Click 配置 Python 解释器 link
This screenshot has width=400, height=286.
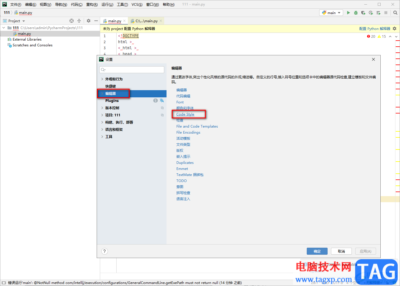[375, 29]
